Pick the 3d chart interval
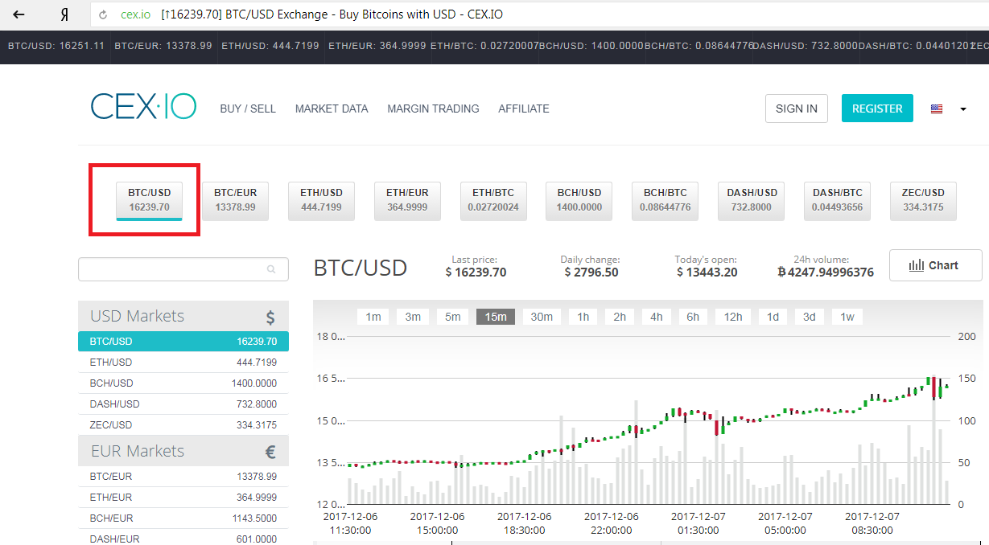The height and width of the screenshot is (545, 989). click(810, 317)
